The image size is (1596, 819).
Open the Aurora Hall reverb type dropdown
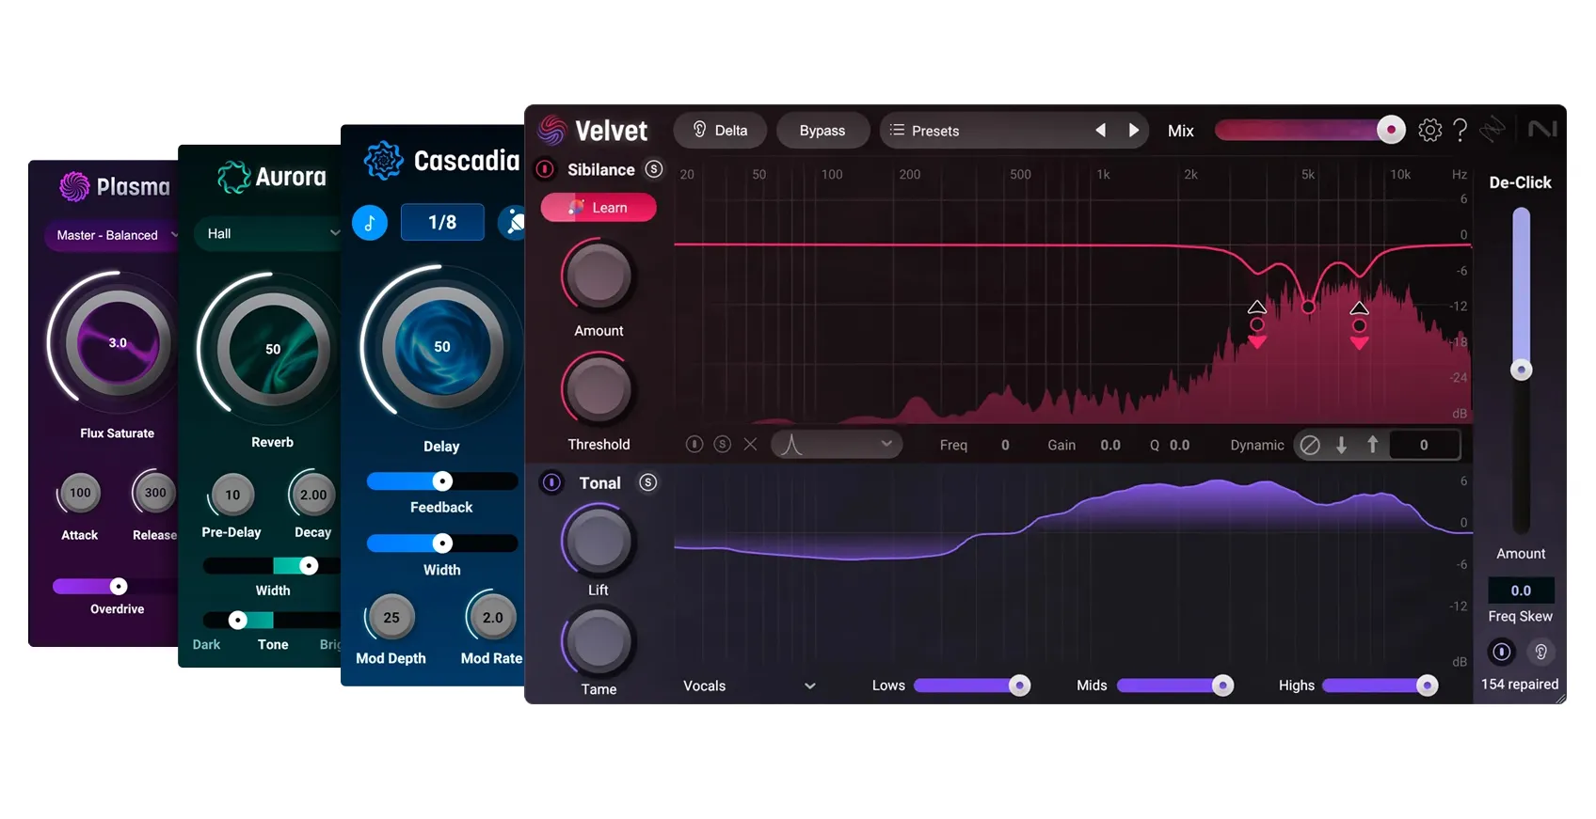tap(269, 233)
